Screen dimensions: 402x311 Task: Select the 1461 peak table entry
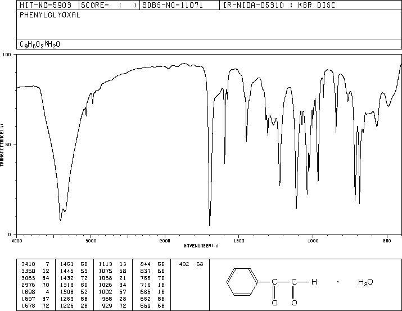(74, 264)
